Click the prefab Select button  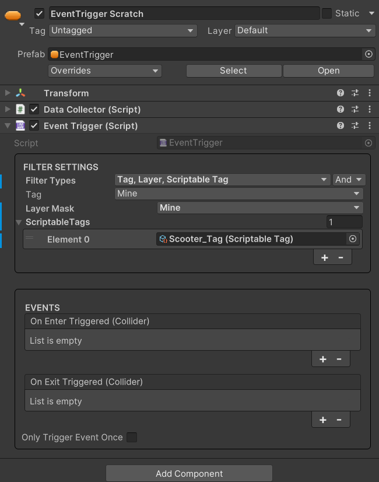tap(234, 71)
